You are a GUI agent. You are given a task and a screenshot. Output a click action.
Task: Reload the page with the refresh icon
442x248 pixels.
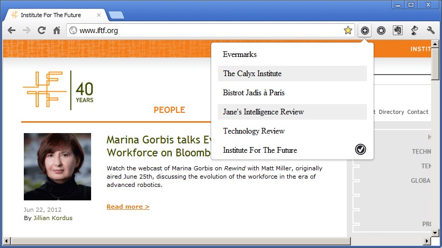(x=42, y=30)
